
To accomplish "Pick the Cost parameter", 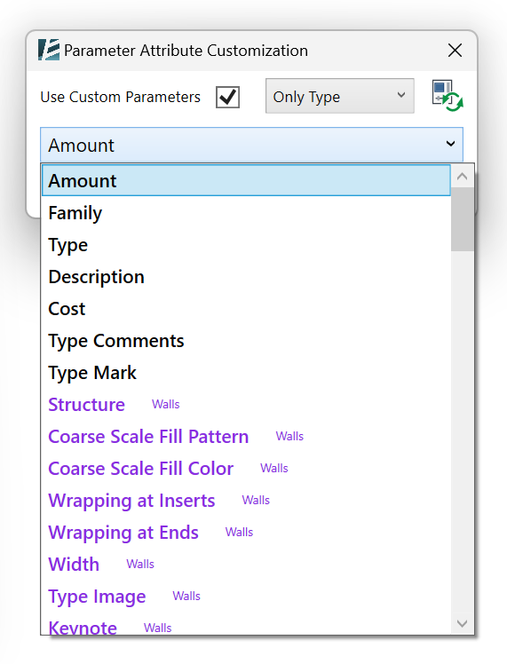I will point(246,309).
